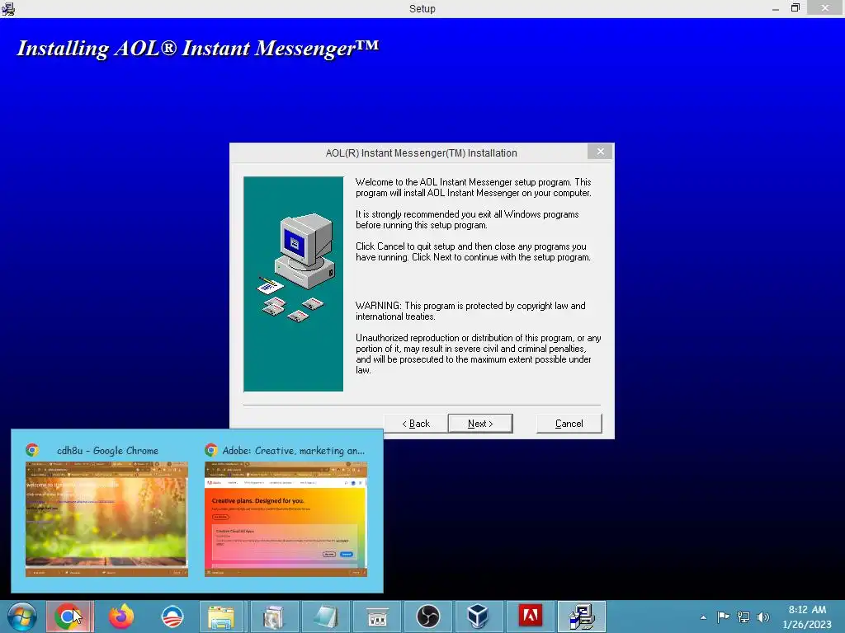The width and height of the screenshot is (845, 633).
Task: Click the Setup window system icon
Action: tap(8, 8)
